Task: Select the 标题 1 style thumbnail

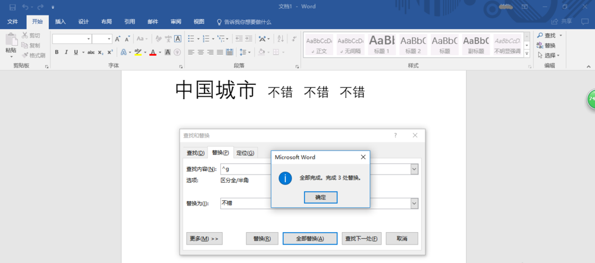Action: coord(381,45)
